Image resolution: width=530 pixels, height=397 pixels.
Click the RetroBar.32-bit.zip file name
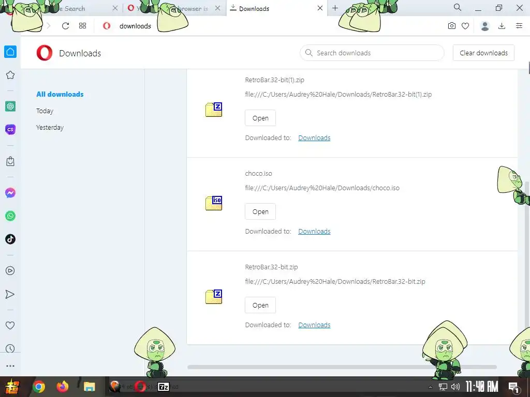271,267
